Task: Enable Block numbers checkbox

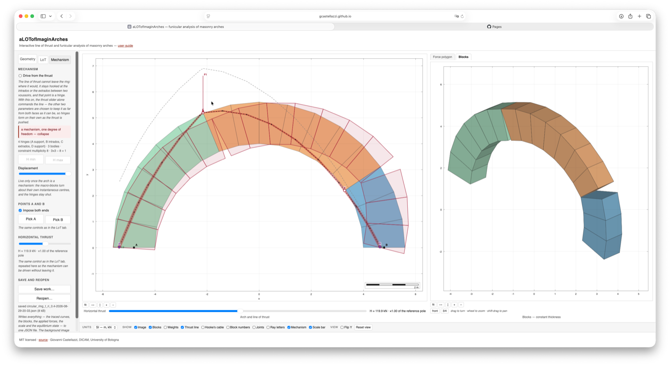Action: (228, 327)
